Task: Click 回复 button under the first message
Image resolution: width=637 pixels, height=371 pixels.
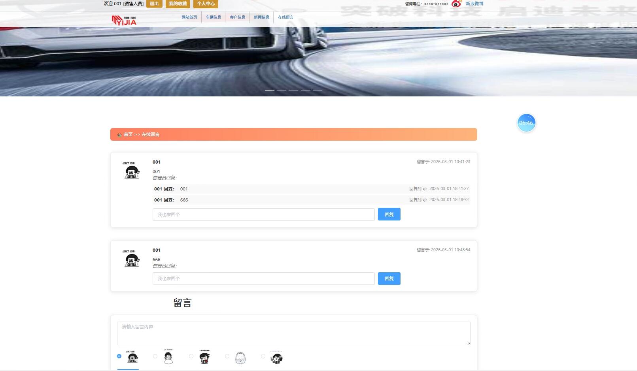Action: click(x=389, y=214)
